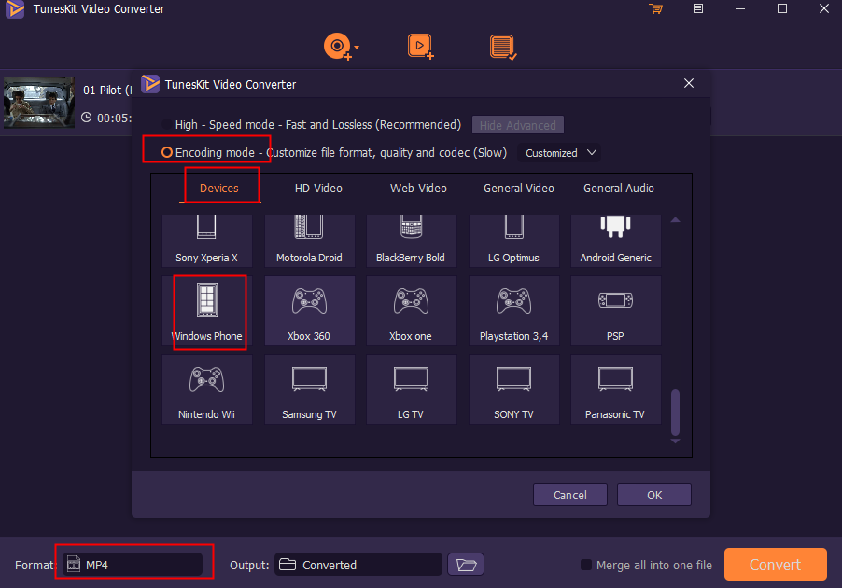Switch to the HD Video tab

[318, 188]
